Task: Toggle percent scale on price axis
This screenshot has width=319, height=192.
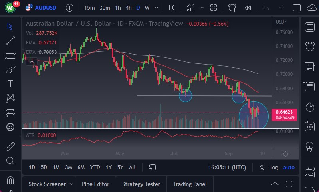Action: coord(262,167)
